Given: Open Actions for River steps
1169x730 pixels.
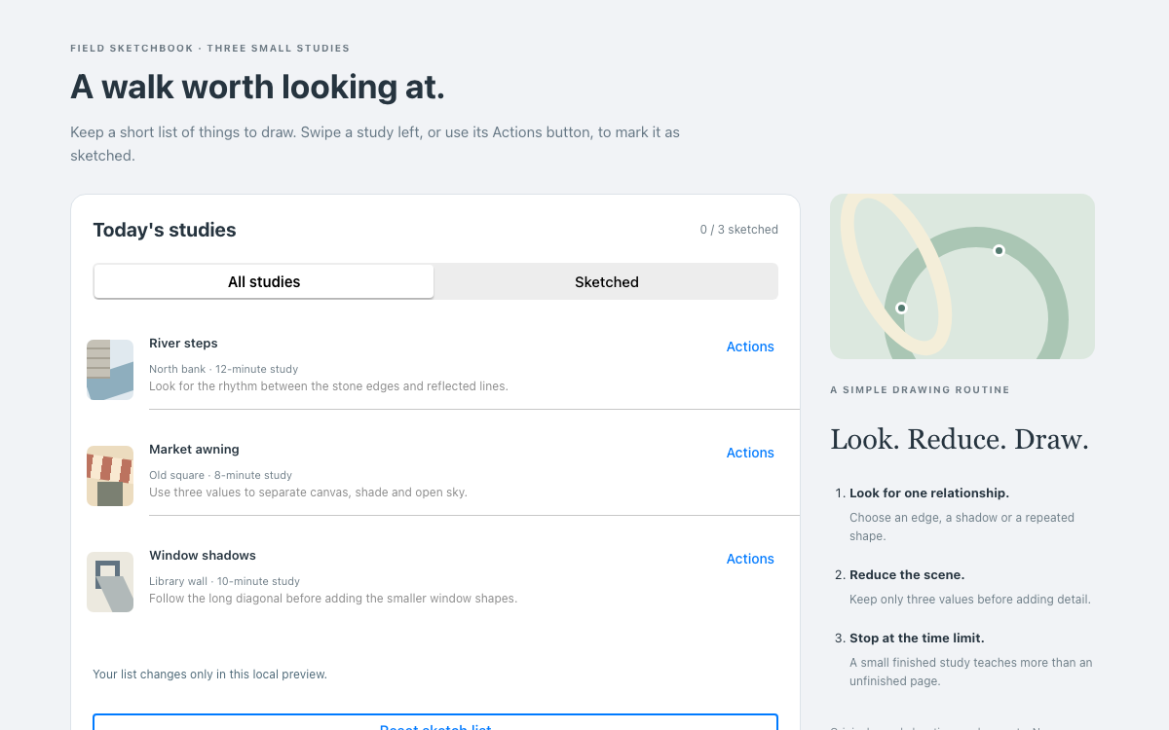Looking at the screenshot, I should click(x=750, y=347).
